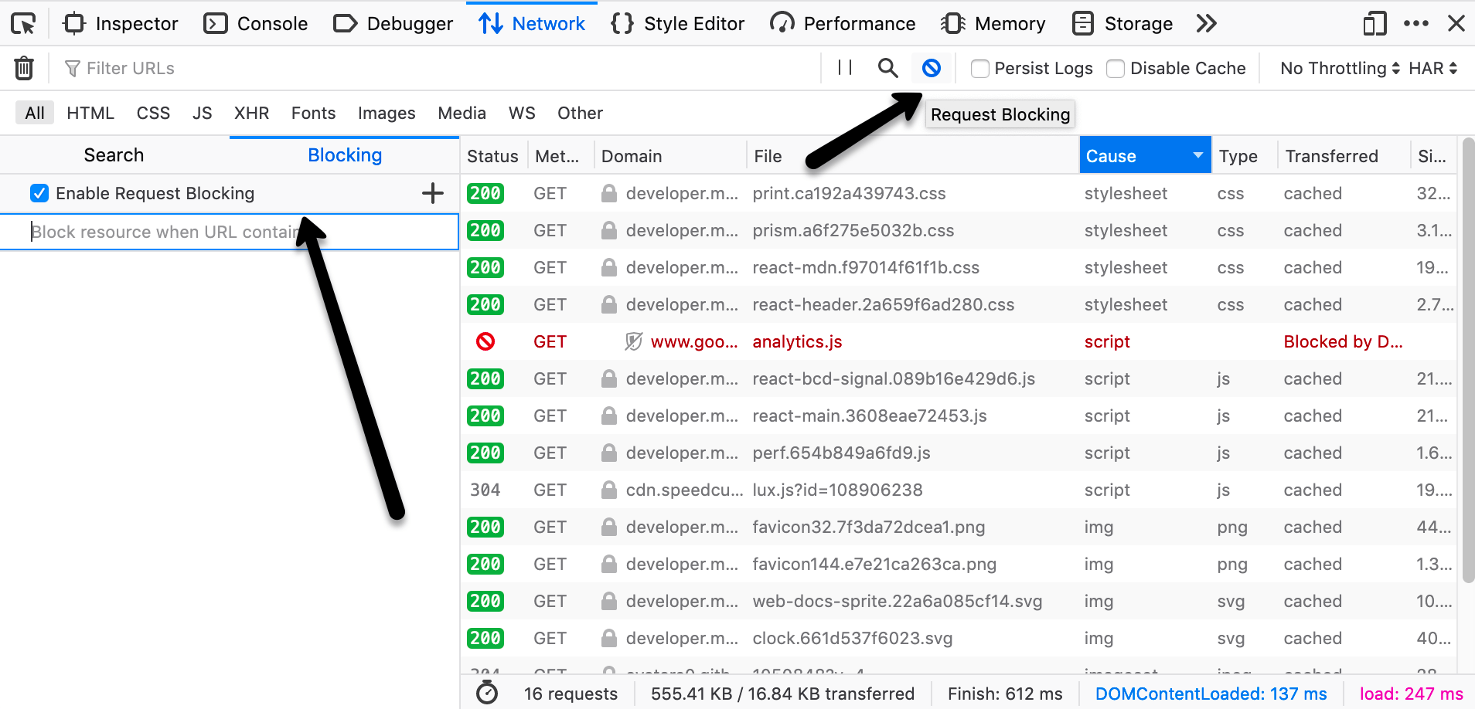This screenshot has height=709, width=1475.
Task: Switch to the Performance tab
Action: (x=843, y=24)
